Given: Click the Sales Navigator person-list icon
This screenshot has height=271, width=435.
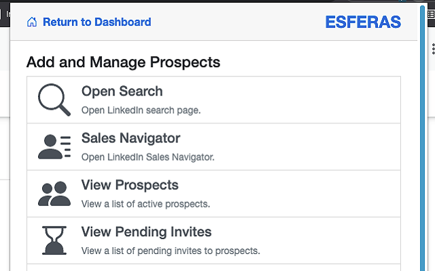Looking at the screenshot, I should coord(54,146).
